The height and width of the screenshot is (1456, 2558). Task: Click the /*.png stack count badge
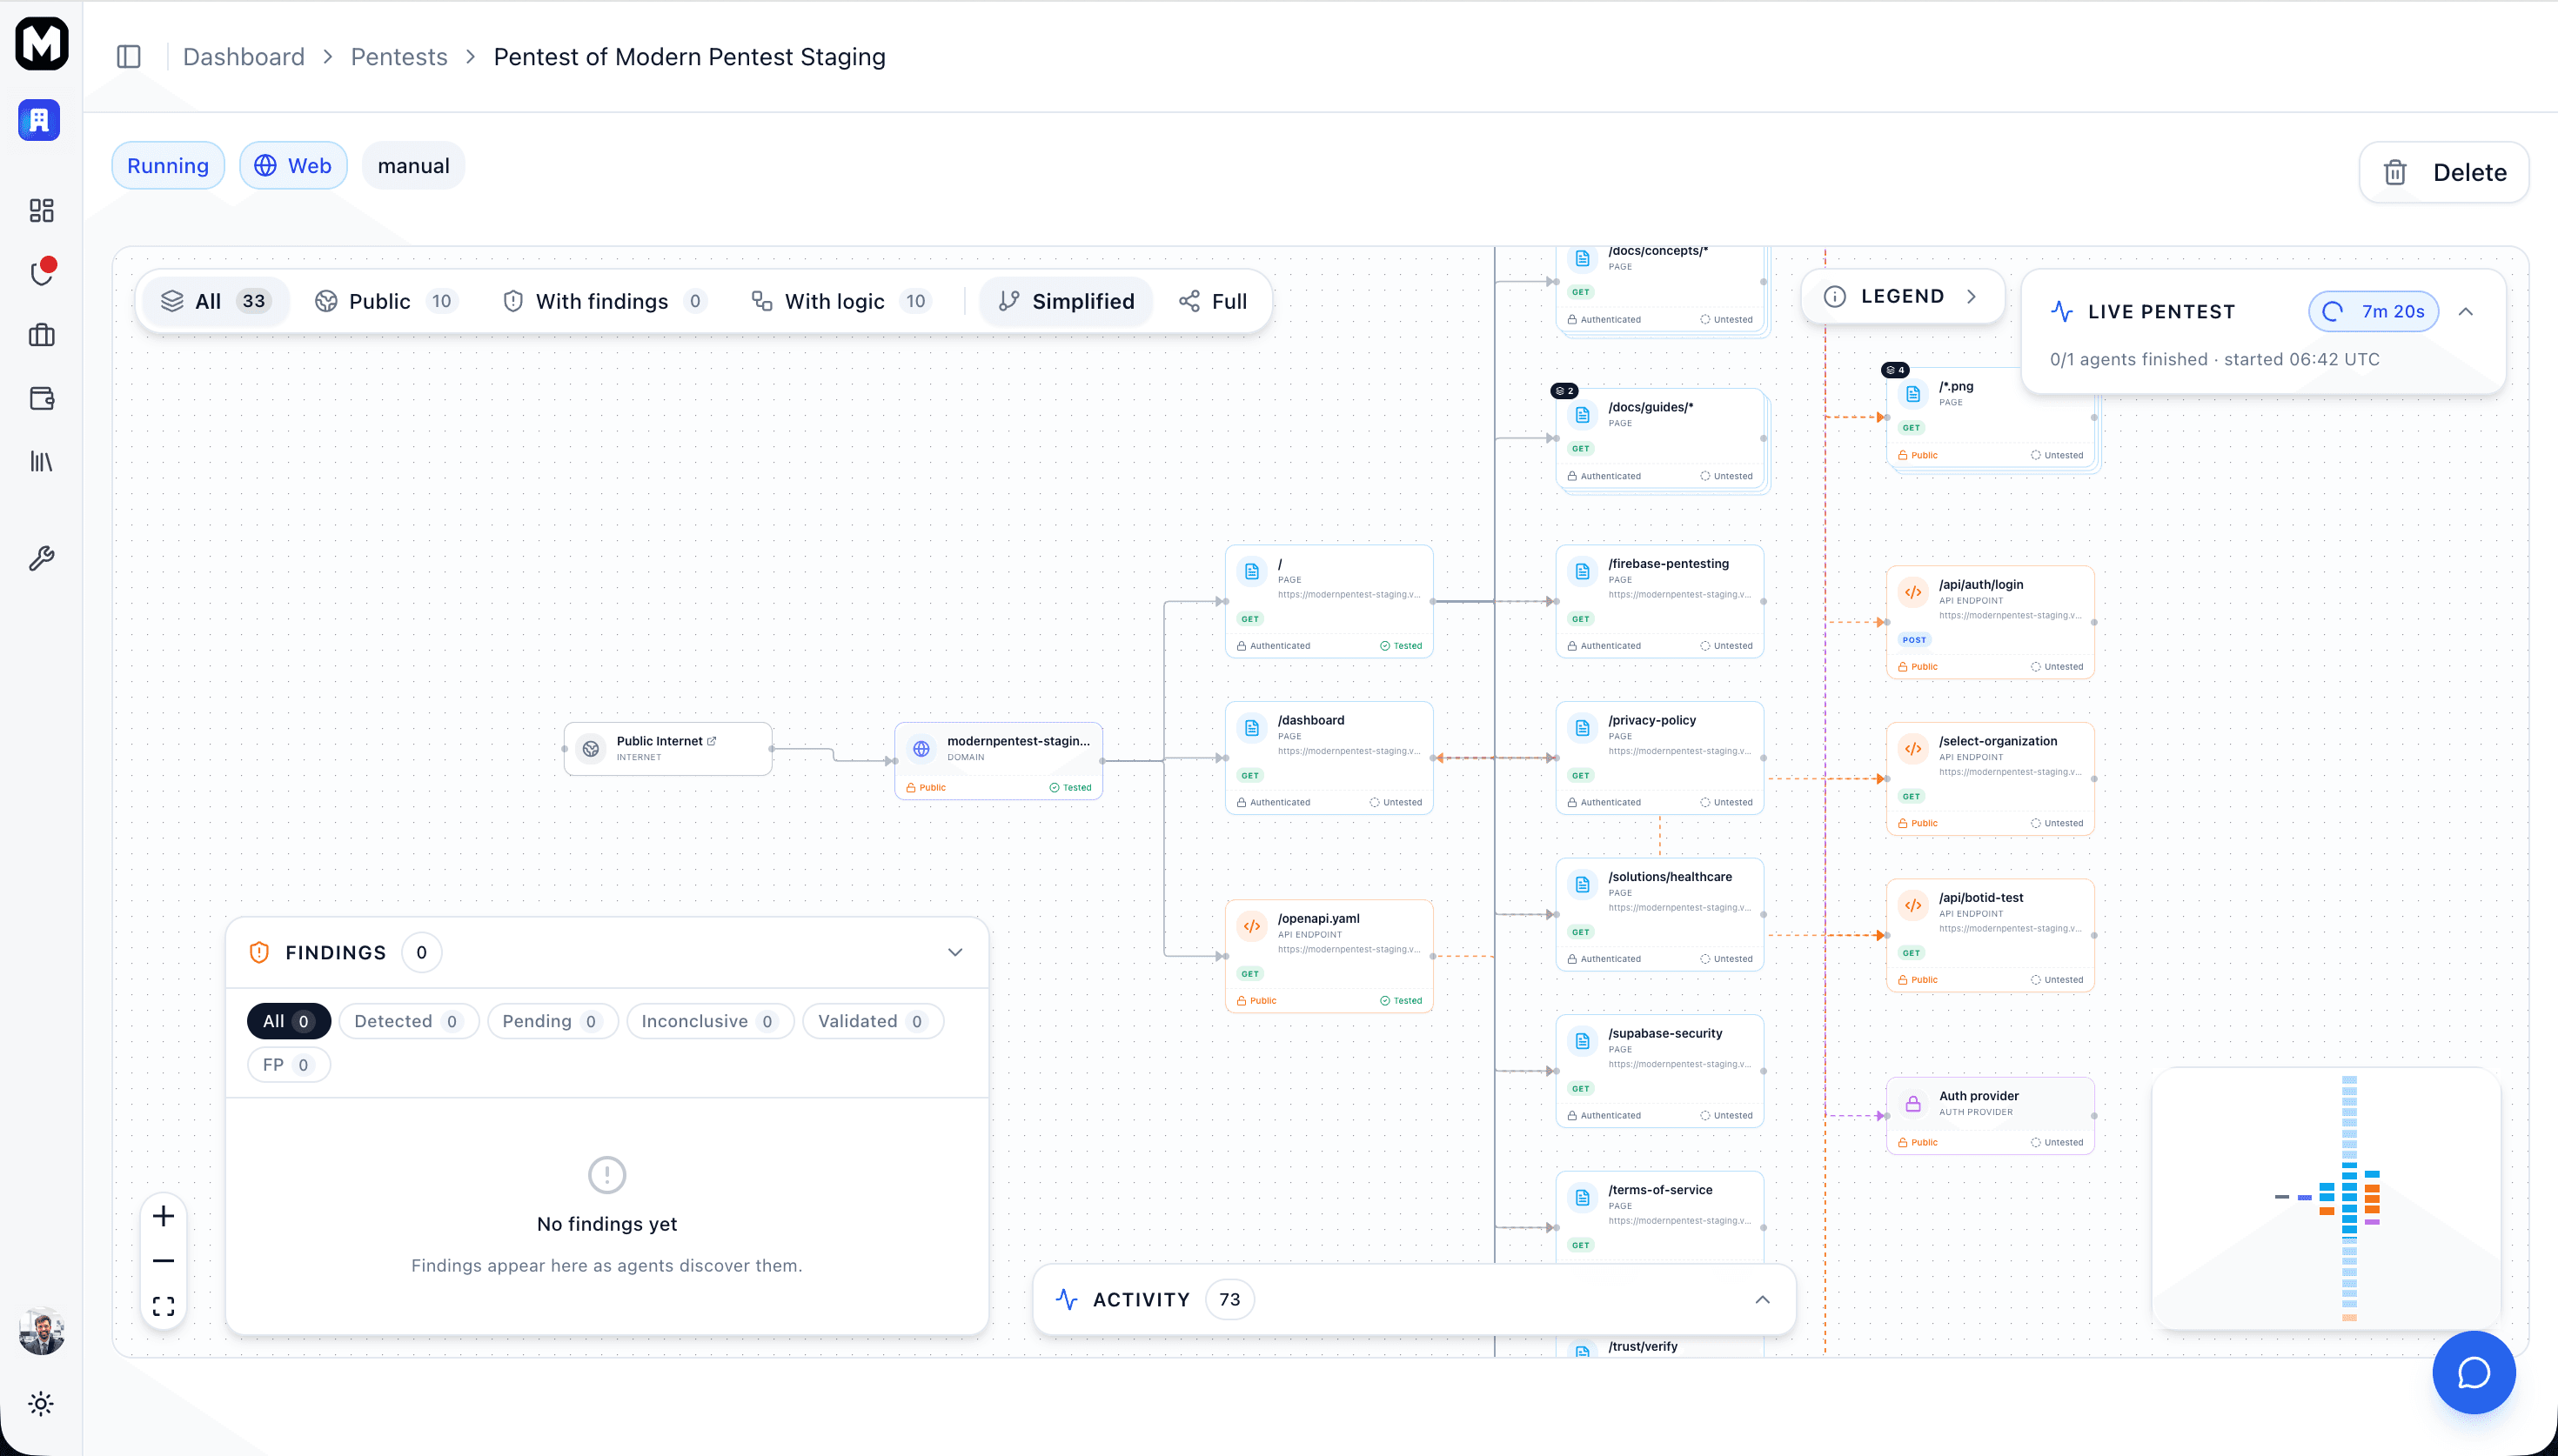click(x=1895, y=370)
